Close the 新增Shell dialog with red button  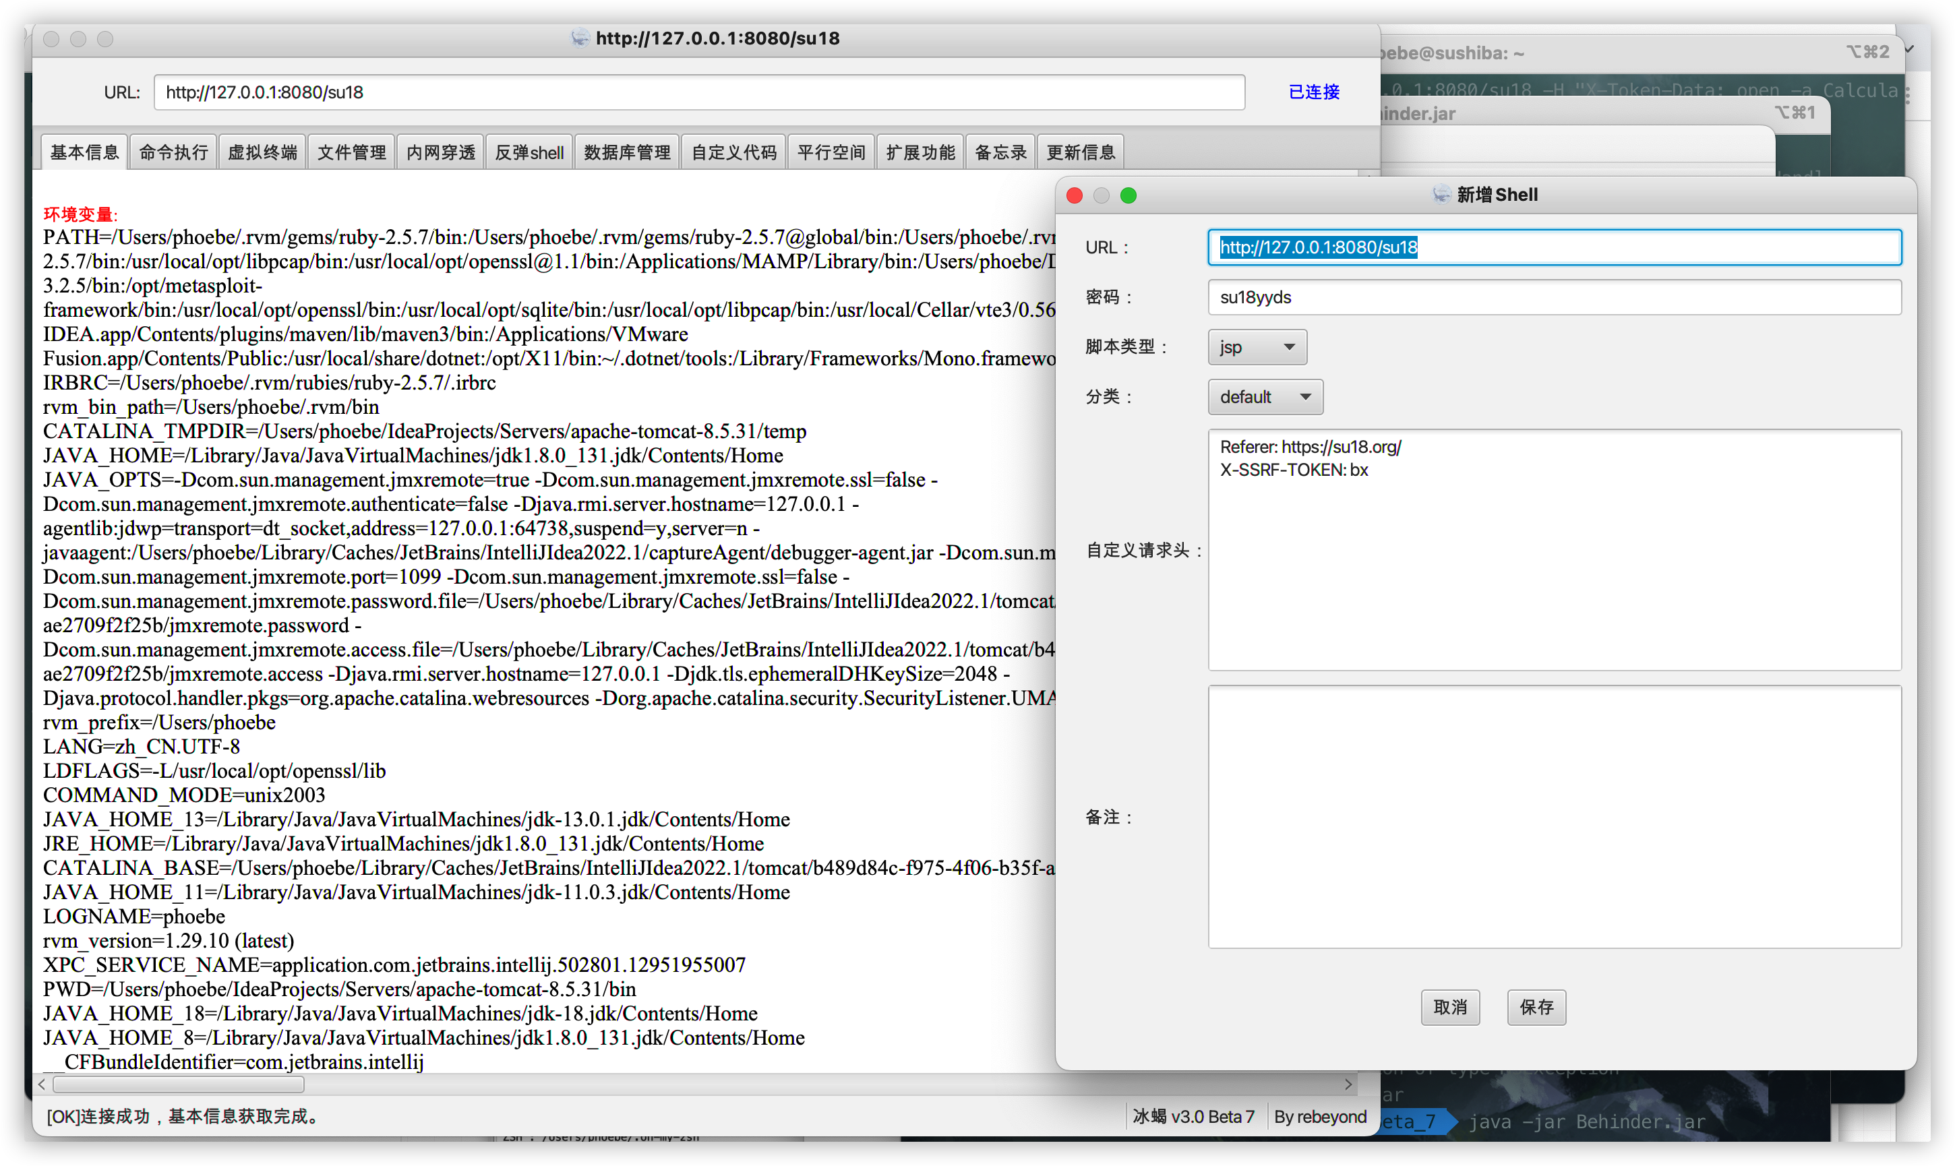1075,195
